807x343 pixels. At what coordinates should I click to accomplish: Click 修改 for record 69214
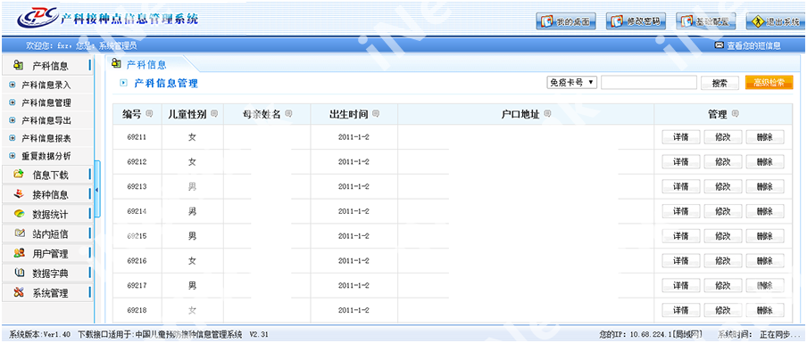(722, 211)
